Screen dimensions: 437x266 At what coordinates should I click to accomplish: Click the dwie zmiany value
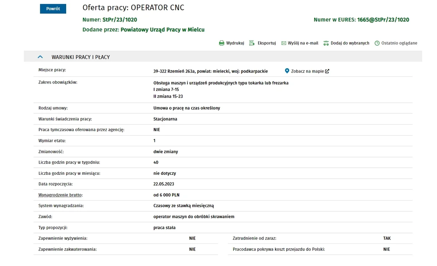(165, 152)
